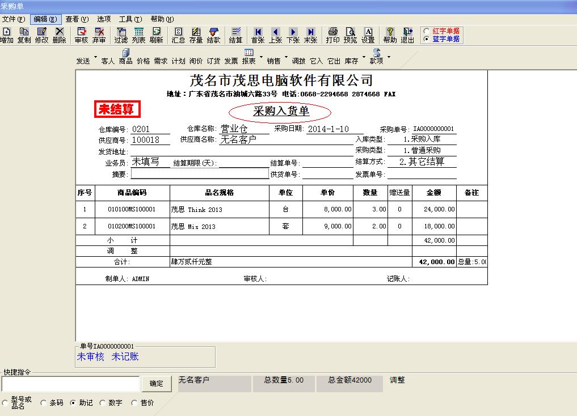Screen dimensions: 577x416
Task: Expand the 发送 dropdown arrow
Action: click(95, 57)
